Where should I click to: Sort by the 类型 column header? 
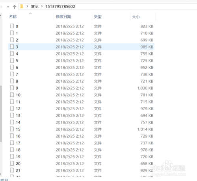[x=98, y=17]
